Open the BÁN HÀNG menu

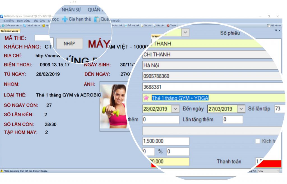39,21
